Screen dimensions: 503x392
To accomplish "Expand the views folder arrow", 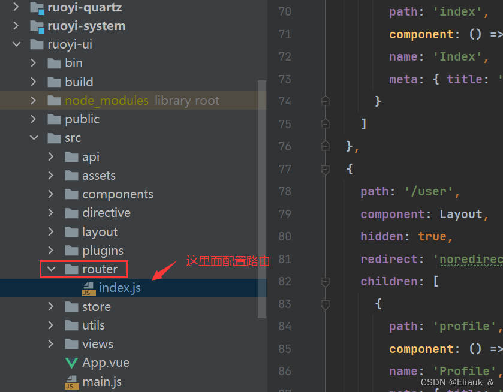I will tap(50, 344).
